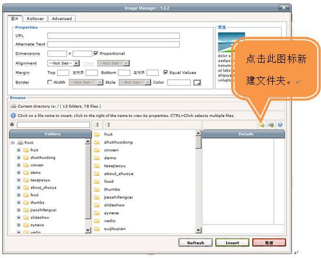The height and width of the screenshot is (258, 321).
Task: Select suijitupian in the file list
Action: click(x=115, y=229)
